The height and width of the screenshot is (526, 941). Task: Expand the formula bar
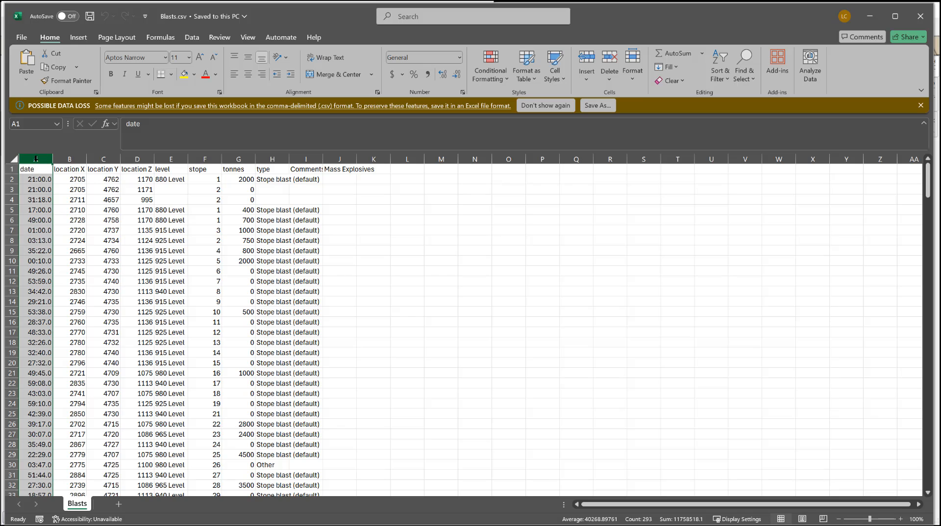coord(924,123)
